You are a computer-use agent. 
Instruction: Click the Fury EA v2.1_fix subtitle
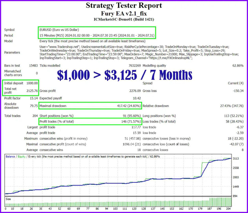click(x=124, y=13)
